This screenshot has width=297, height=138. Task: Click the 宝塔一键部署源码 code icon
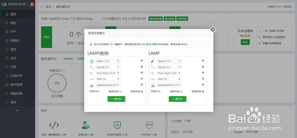(x=54, y=125)
